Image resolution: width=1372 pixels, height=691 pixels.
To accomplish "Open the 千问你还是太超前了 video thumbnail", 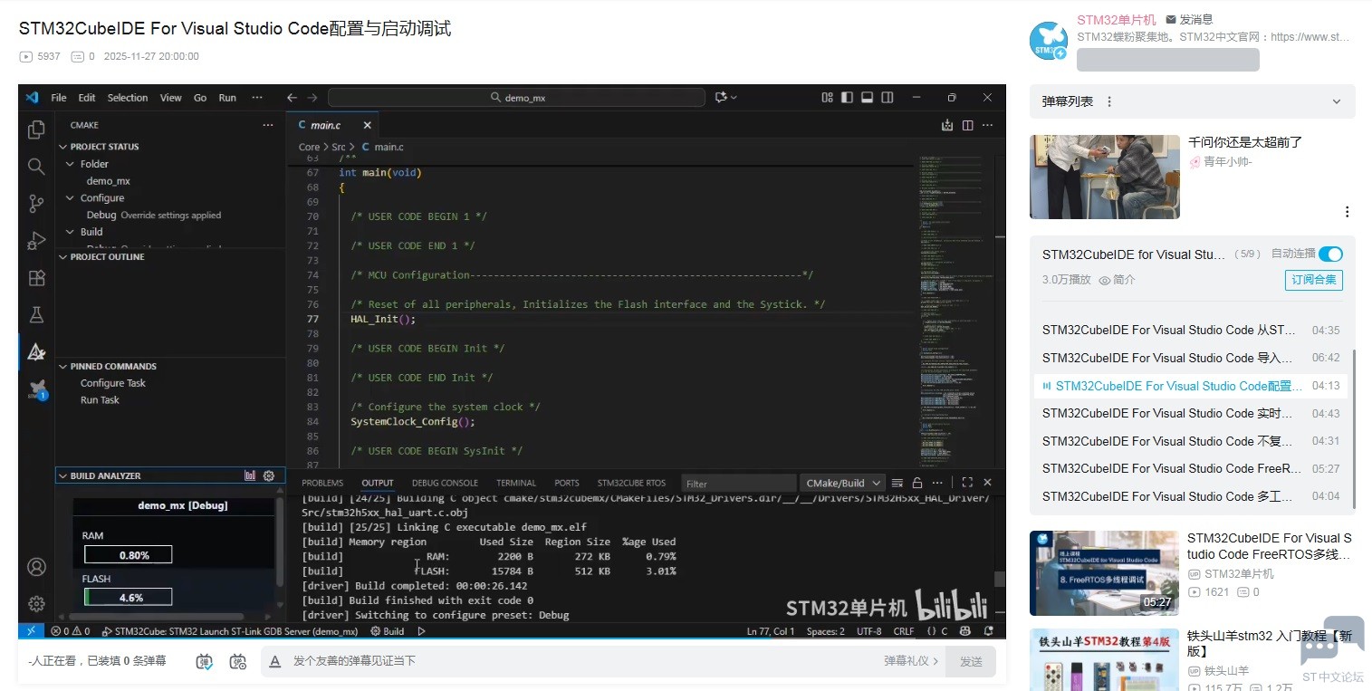I will point(1105,177).
